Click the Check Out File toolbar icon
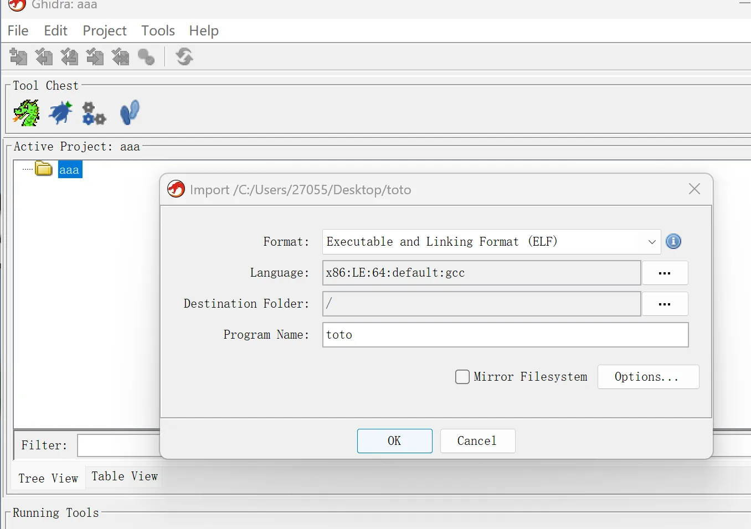751x529 pixels. (44, 56)
